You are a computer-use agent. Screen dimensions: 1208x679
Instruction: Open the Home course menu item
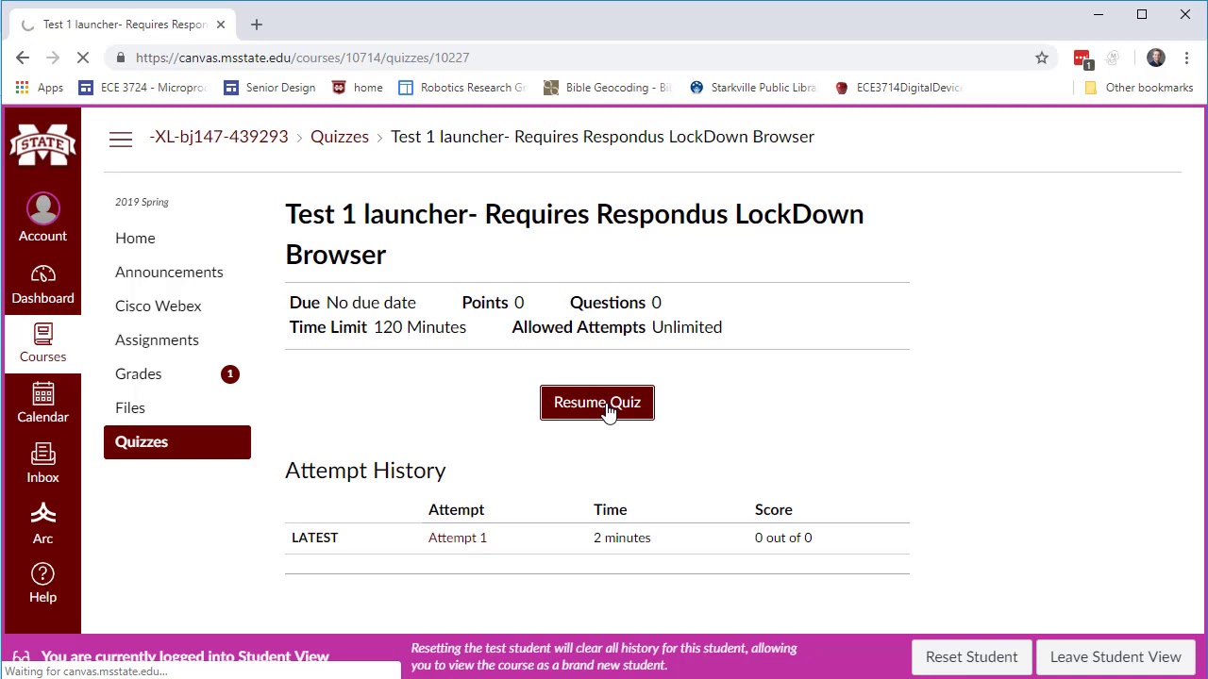click(135, 238)
